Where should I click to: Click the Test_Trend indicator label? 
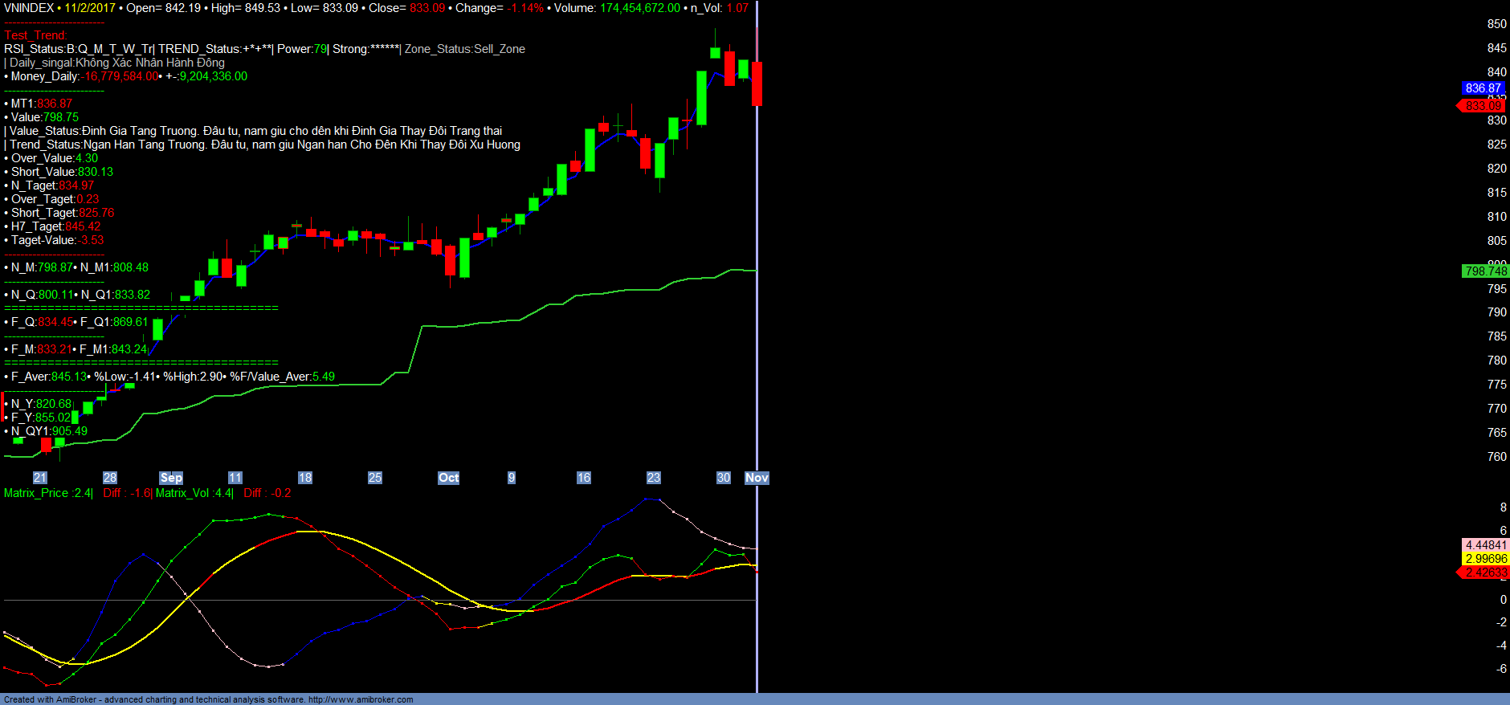pos(35,35)
